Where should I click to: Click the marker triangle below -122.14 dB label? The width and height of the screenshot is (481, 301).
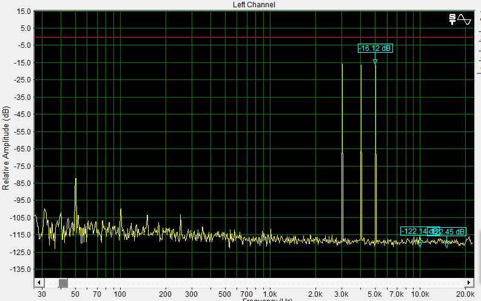[x=420, y=244]
